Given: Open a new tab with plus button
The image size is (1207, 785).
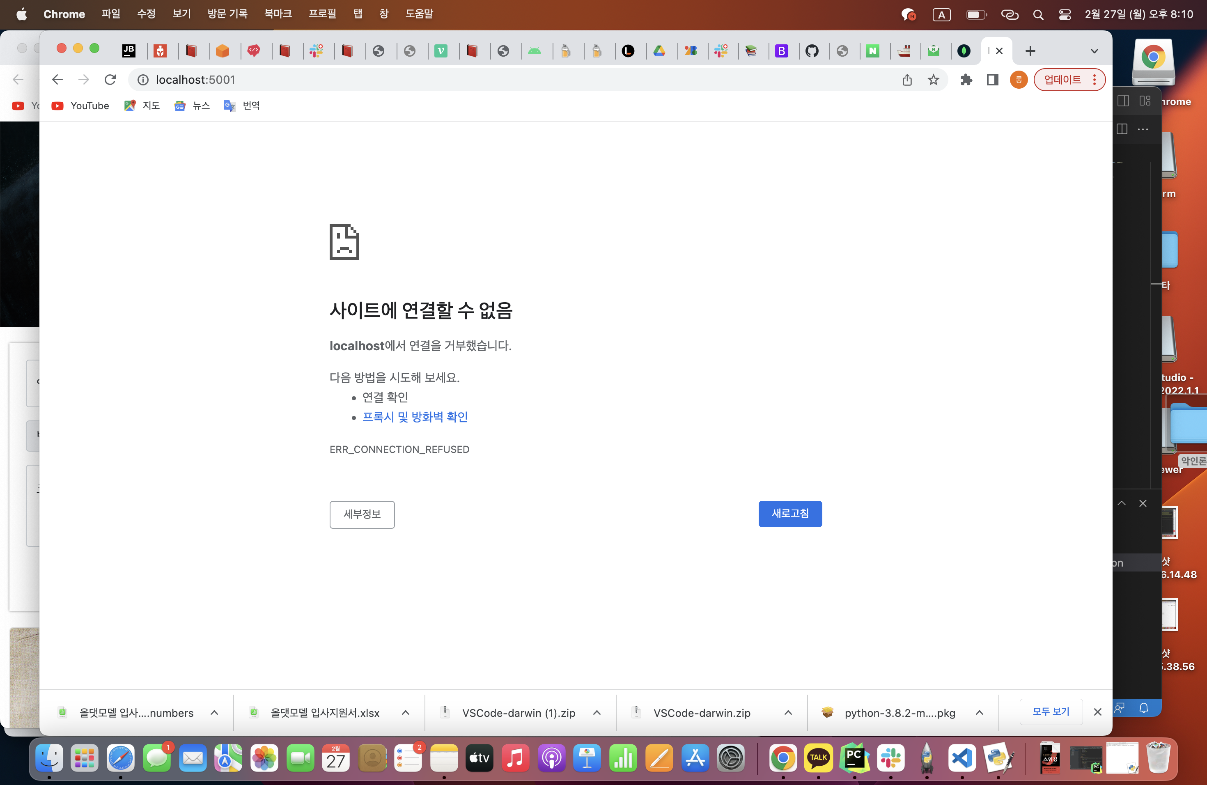Looking at the screenshot, I should pos(1030,51).
